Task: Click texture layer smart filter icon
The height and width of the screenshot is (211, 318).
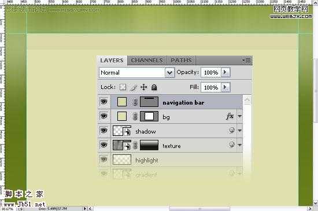Action: (x=231, y=145)
